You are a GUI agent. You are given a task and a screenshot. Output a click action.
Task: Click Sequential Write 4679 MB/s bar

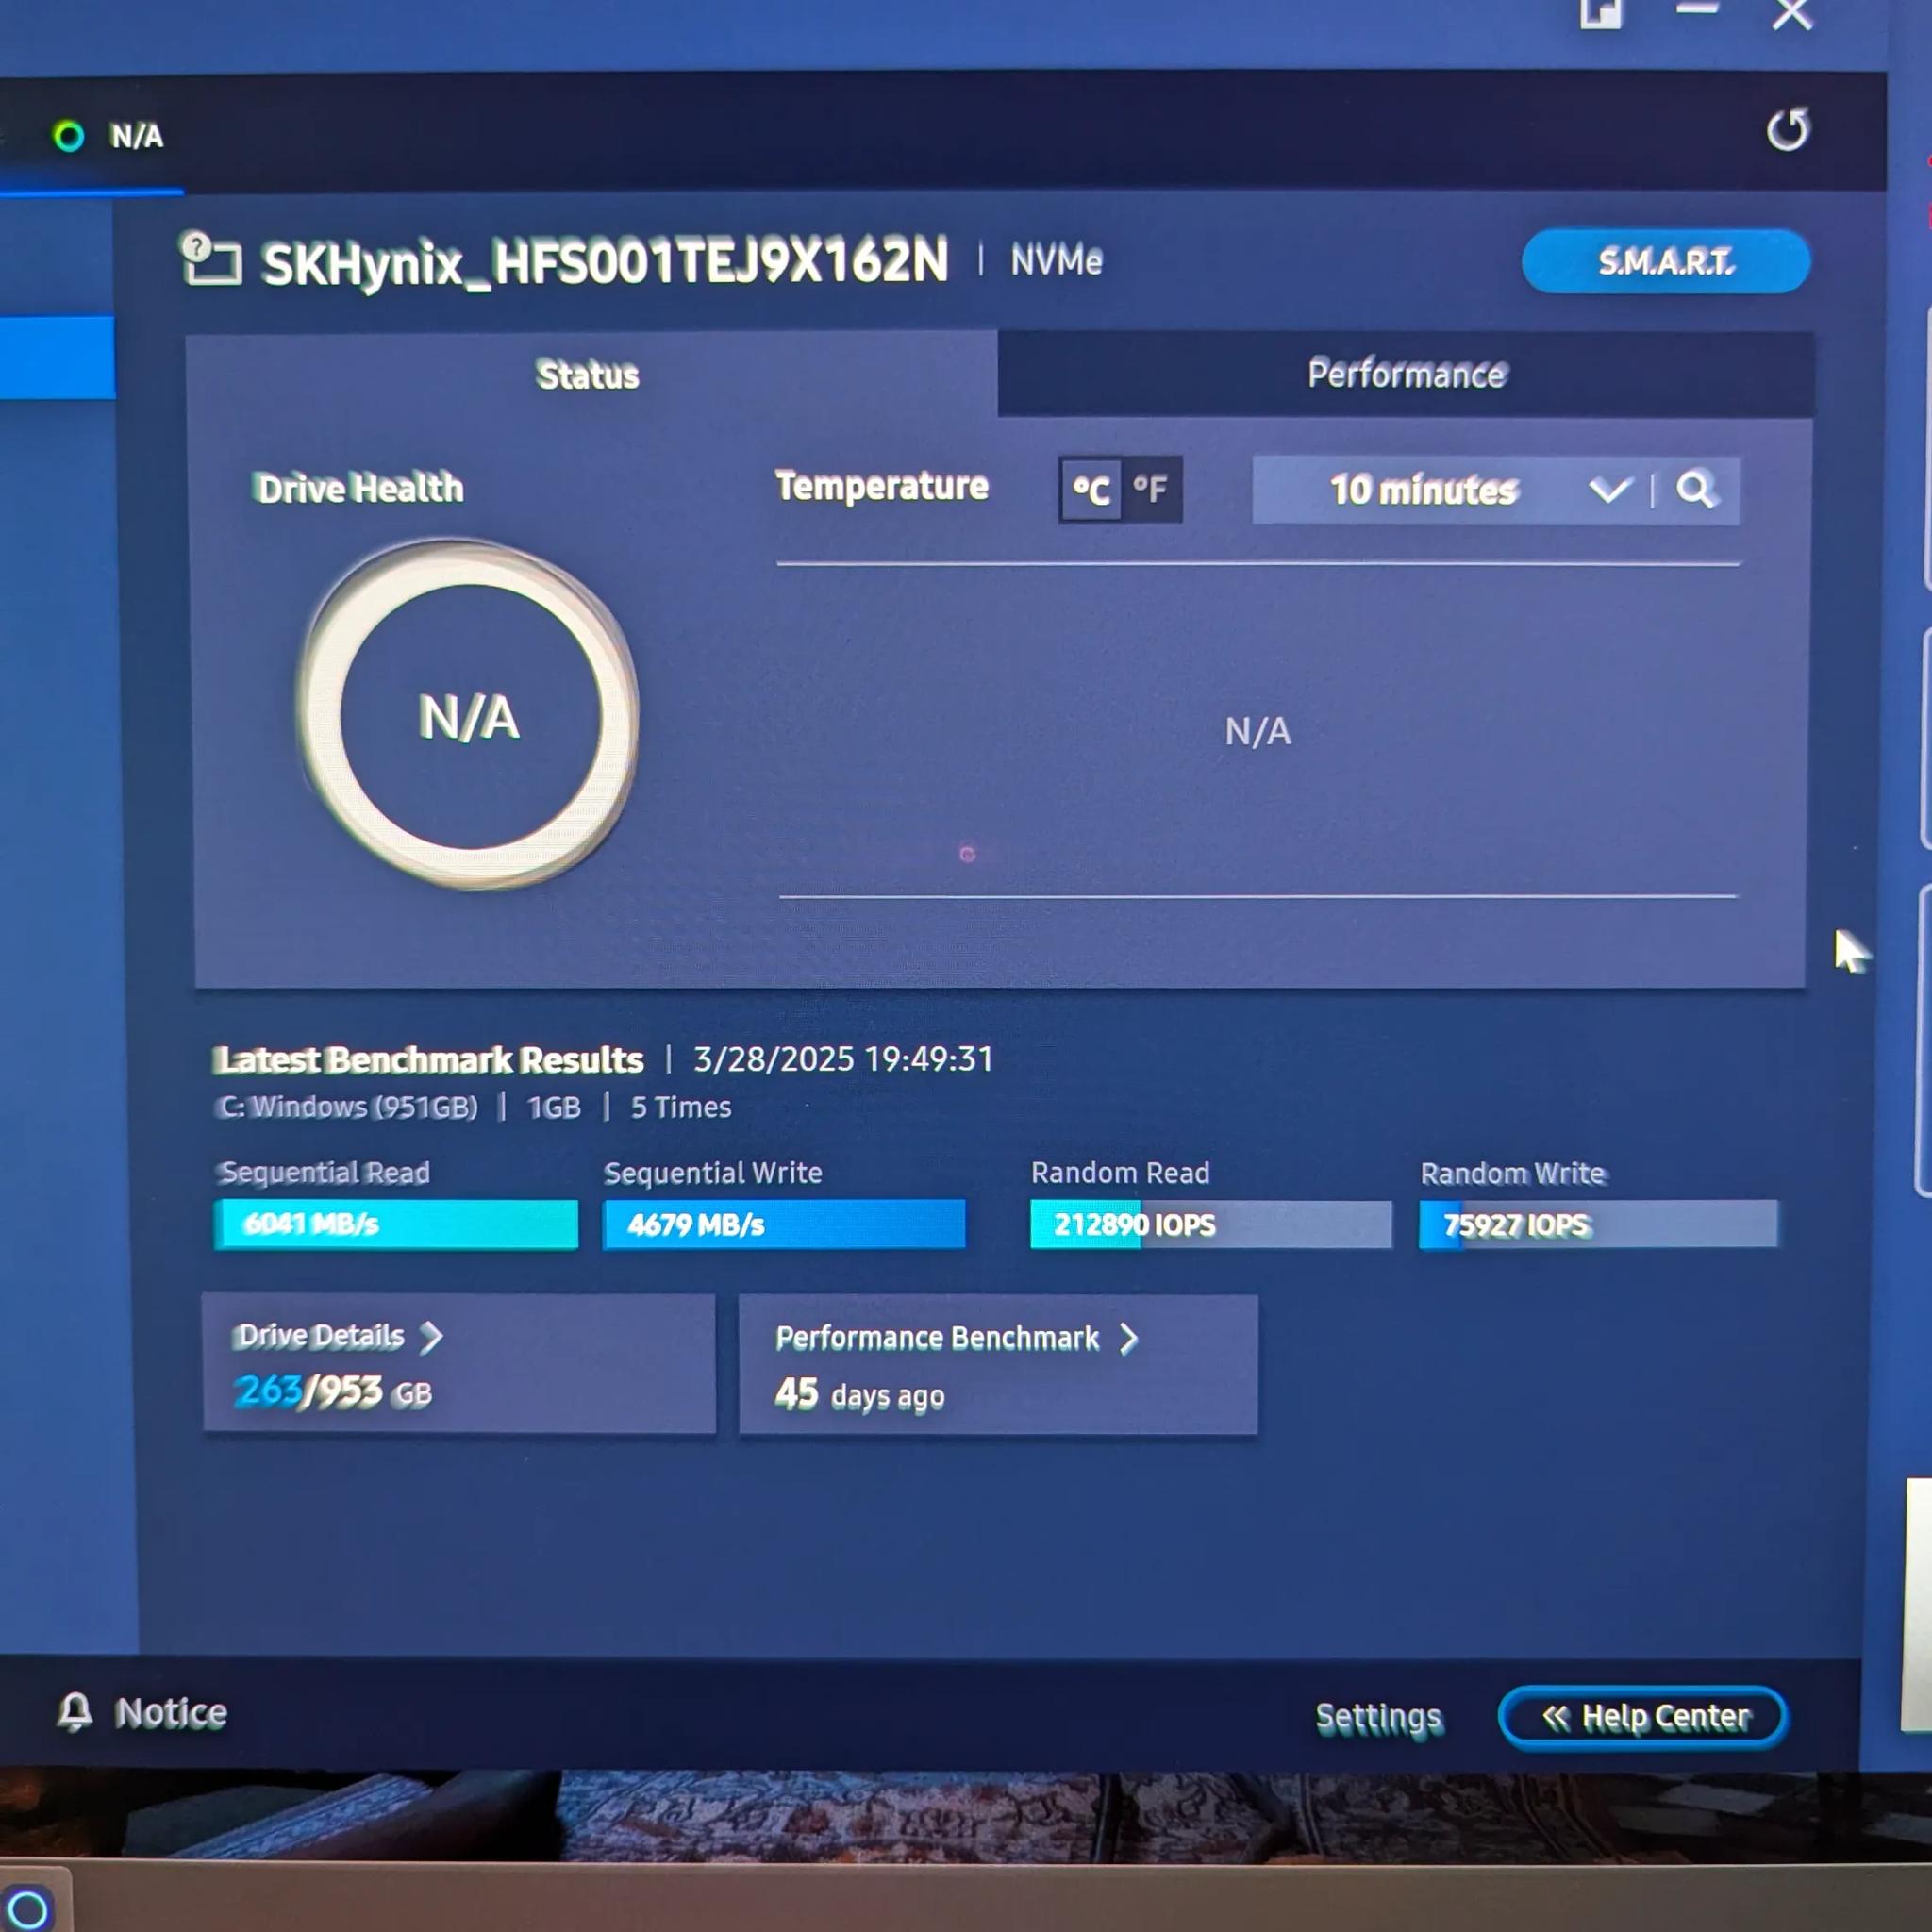click(784, 1224)
